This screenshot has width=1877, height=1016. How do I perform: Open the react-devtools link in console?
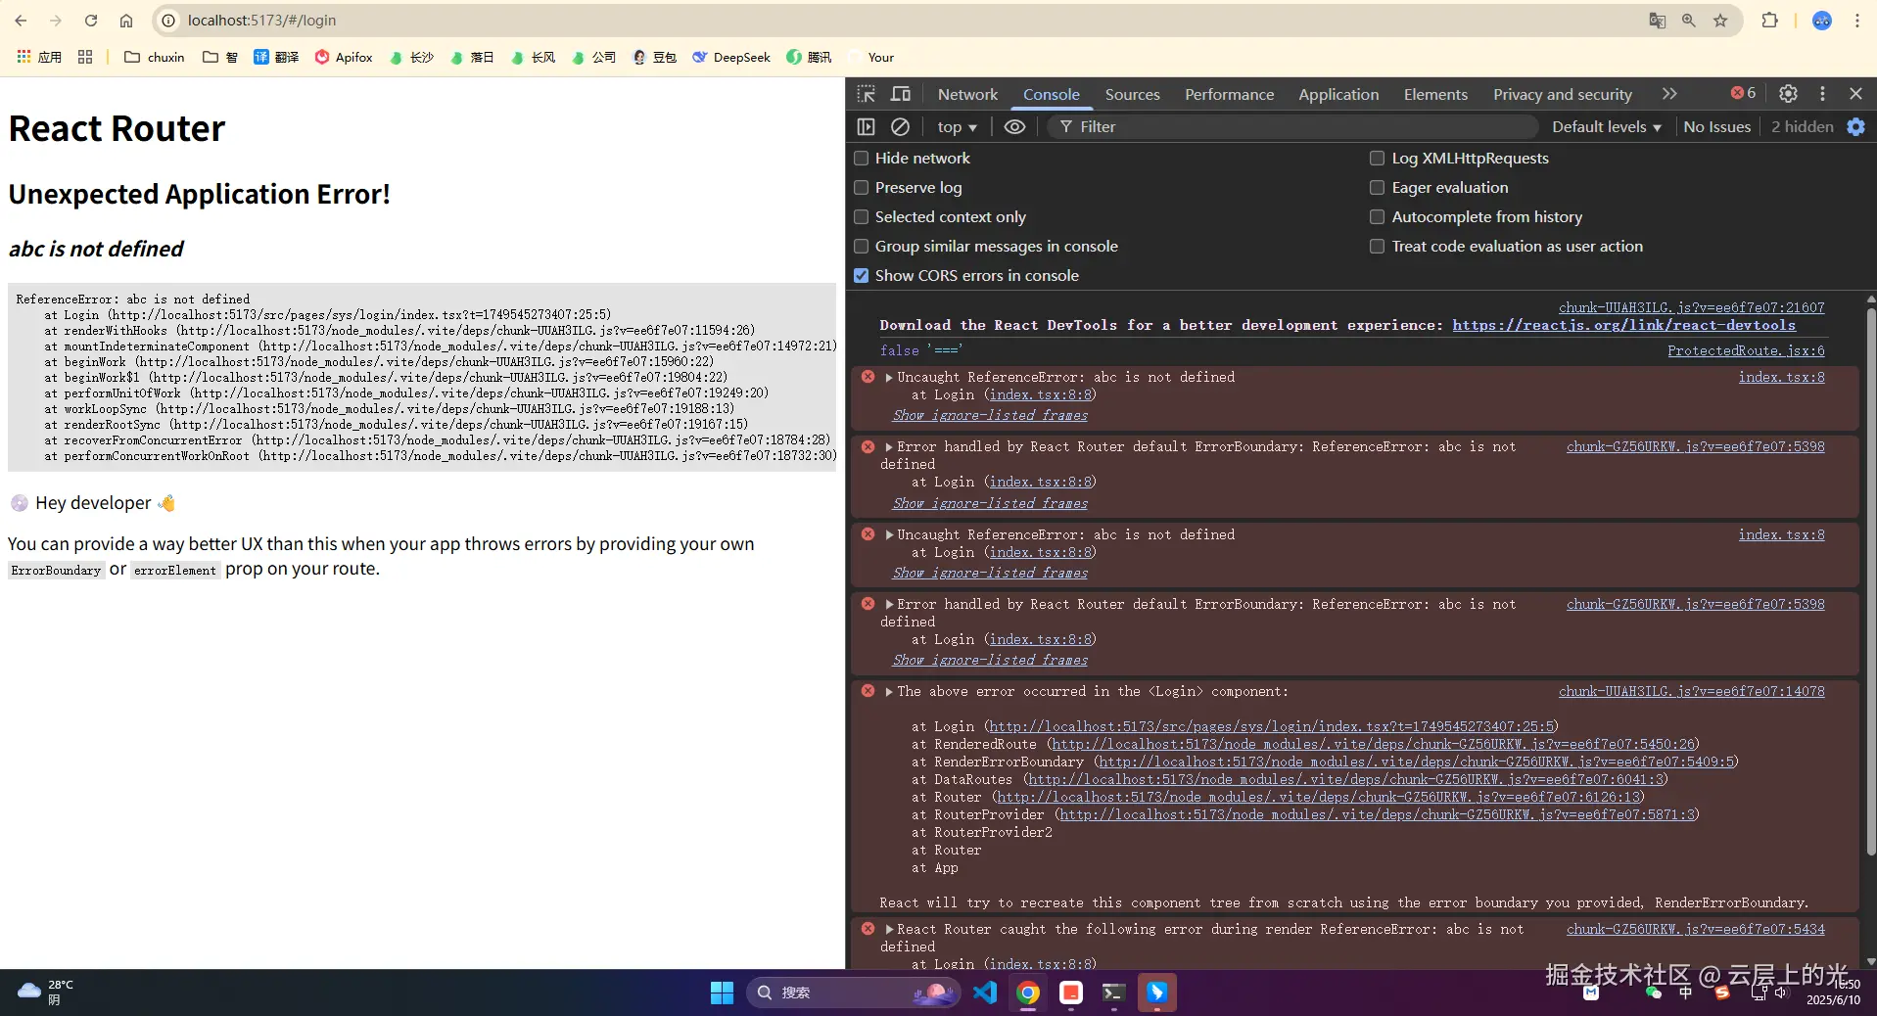1623,325
